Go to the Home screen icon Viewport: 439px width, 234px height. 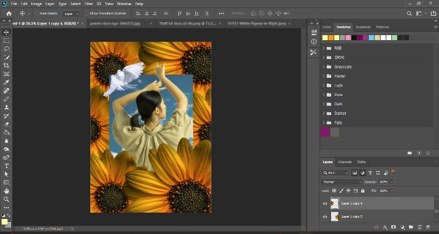tap(9, 13)
